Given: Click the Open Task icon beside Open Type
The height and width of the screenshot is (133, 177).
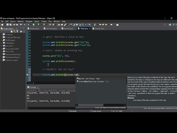Looking at the screenshot, I should coord(62,25).
